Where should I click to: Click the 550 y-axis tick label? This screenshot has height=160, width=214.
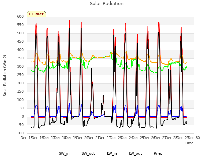pos(20,25)
